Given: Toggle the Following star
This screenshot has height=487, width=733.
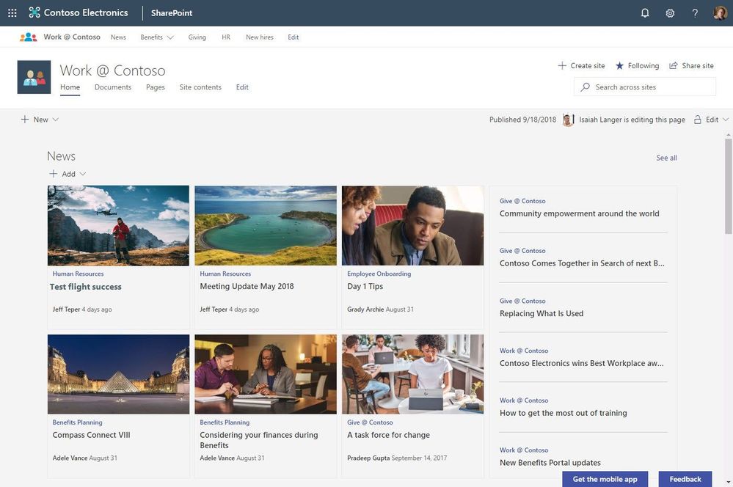Looking at the screenshot, I should [x=619, y=66].
